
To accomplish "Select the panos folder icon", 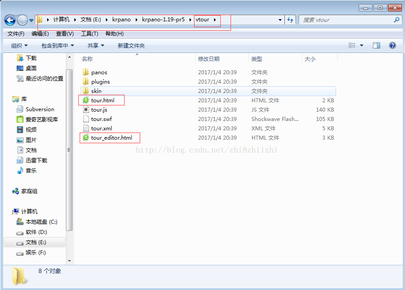I will (x=85, y=72).
